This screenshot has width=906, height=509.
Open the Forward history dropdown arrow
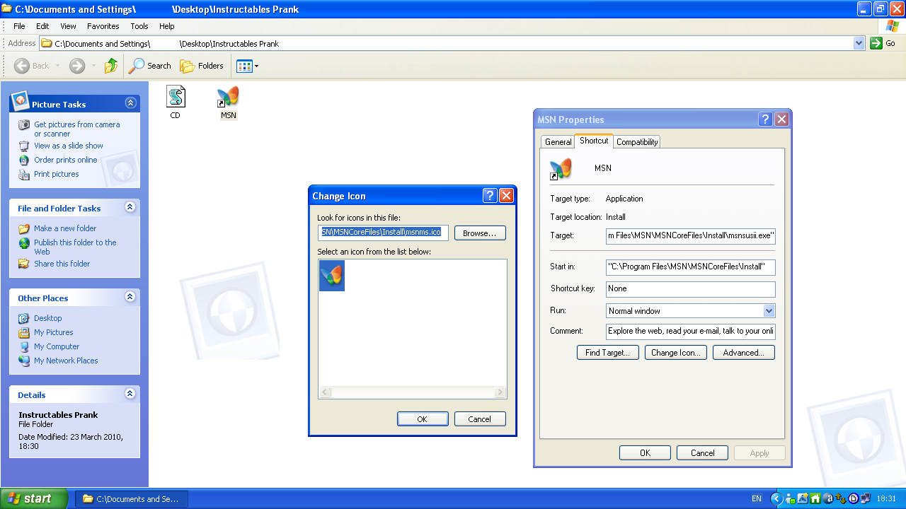93,66
